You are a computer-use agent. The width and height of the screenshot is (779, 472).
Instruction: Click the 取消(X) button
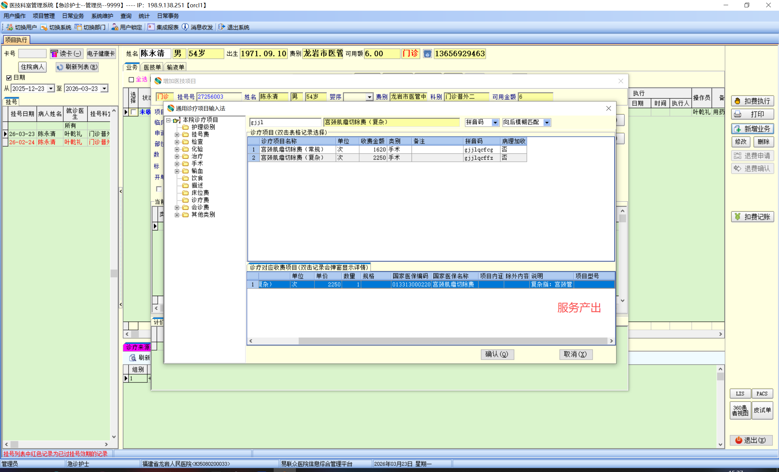(x=575, y=354)
